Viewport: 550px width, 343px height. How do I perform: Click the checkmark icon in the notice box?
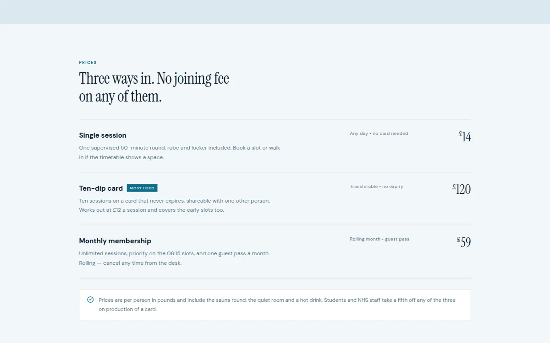pyautogui.click(x=90, y=300)
